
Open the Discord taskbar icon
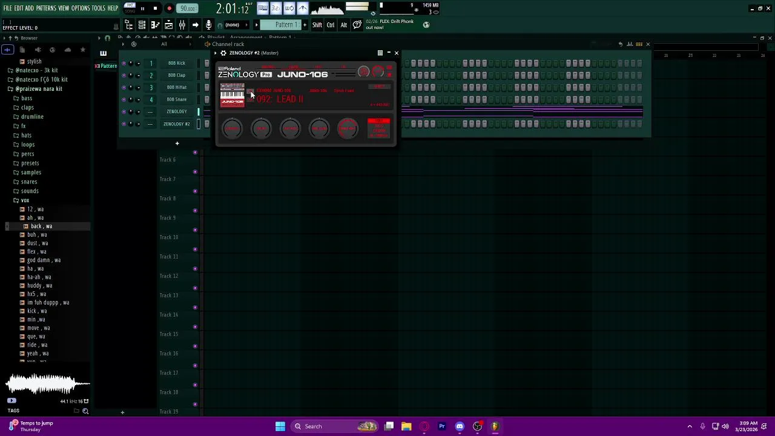[x=460, y=426]
